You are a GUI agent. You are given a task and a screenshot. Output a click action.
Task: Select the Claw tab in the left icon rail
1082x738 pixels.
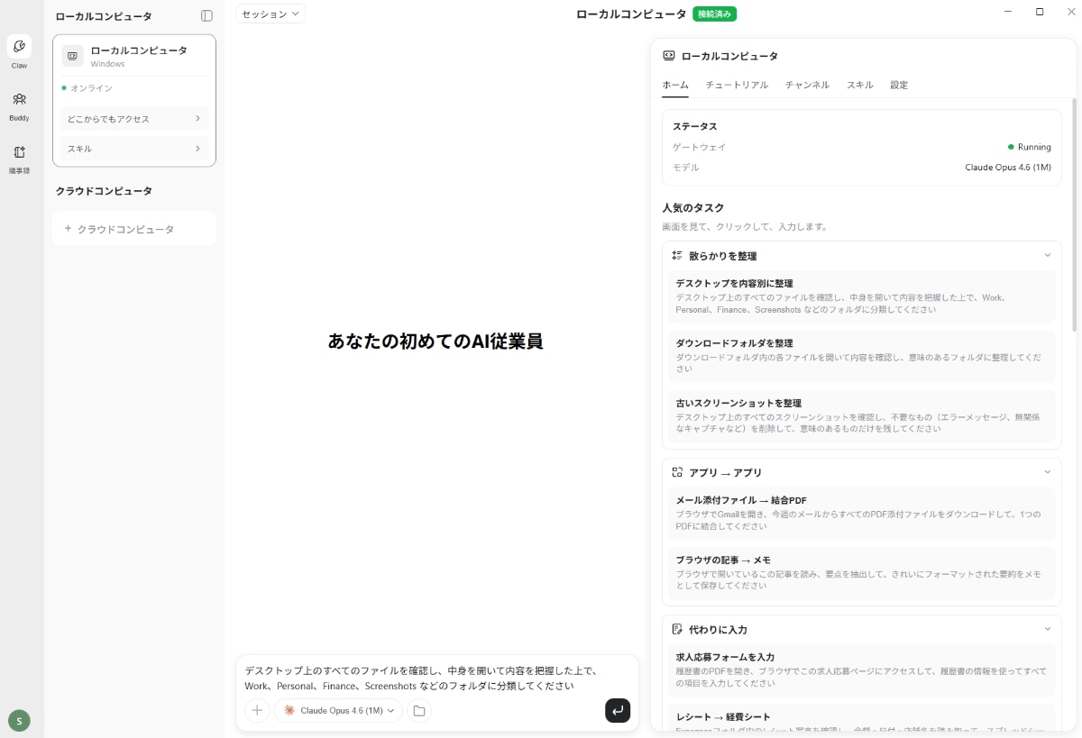click(x=19, y=51)
